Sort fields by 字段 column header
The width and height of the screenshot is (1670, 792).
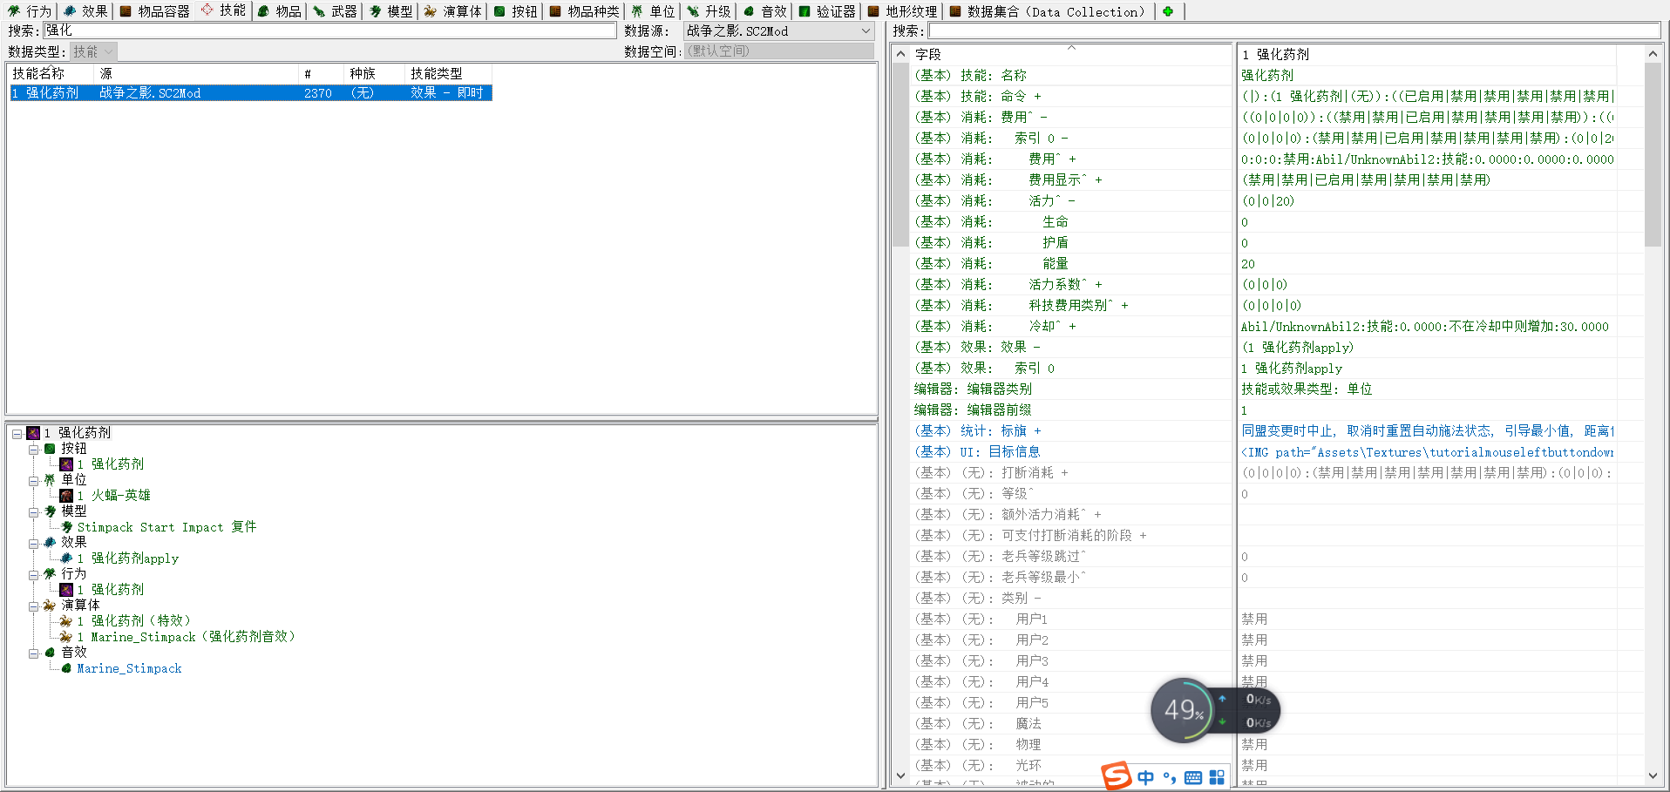tap(1070, 54)
